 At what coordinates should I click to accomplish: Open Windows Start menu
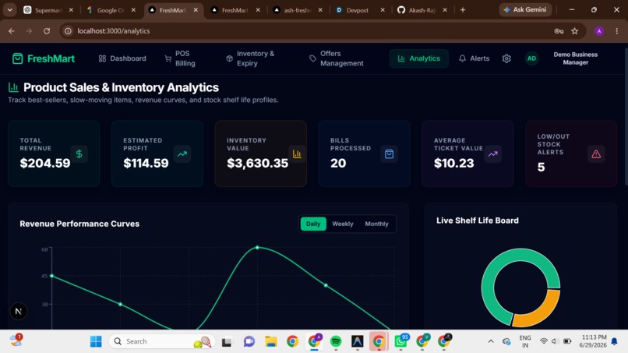click(x=96, y=341)
